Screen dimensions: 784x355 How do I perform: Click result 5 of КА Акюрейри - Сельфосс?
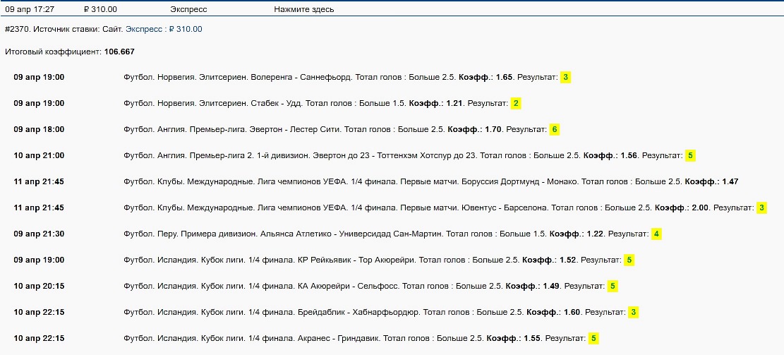point(613,286)
